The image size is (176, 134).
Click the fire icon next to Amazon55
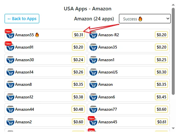[x=37, y=35]
